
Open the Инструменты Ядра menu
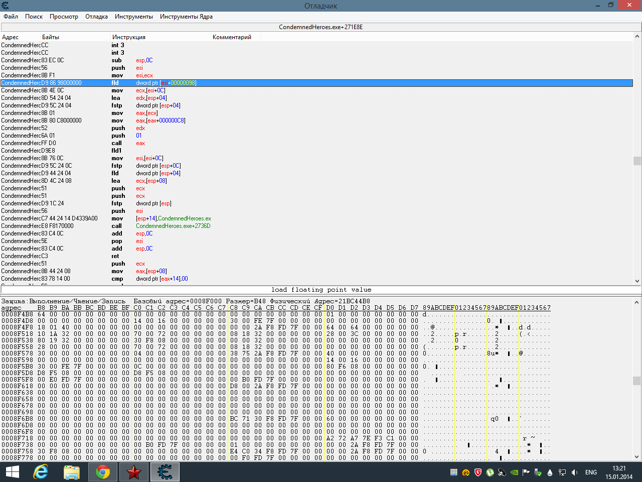pyautogui.click(x=186, y=16)
